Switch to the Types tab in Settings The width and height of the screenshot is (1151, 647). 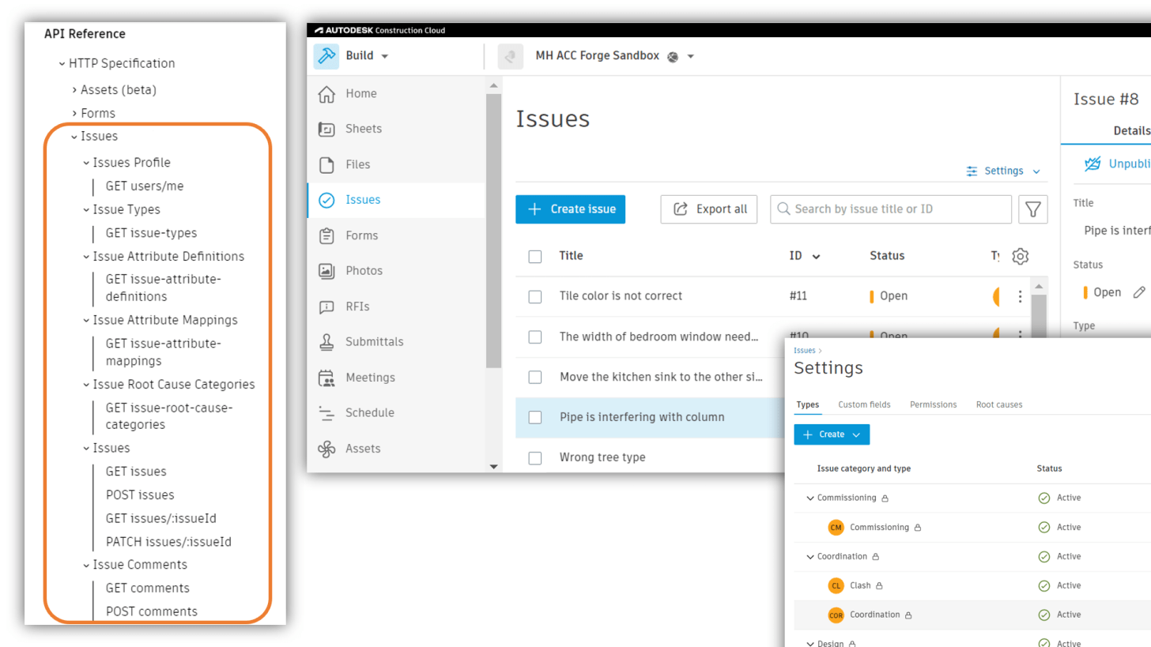click(808, 404)
